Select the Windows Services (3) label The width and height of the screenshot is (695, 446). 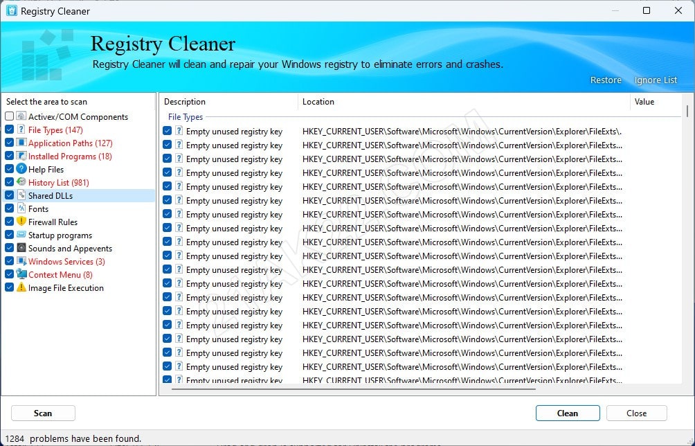click(66, 262)
